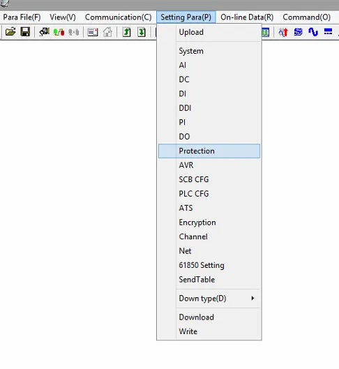Select the AVR menu entry
Image resolution: width=339 pixels, height=369 pixels.
[209, 165]
